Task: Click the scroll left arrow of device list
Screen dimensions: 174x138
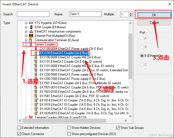Action: (20, 121)
